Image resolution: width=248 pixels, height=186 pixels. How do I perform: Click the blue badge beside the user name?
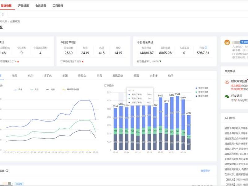[x=244, y=42]
